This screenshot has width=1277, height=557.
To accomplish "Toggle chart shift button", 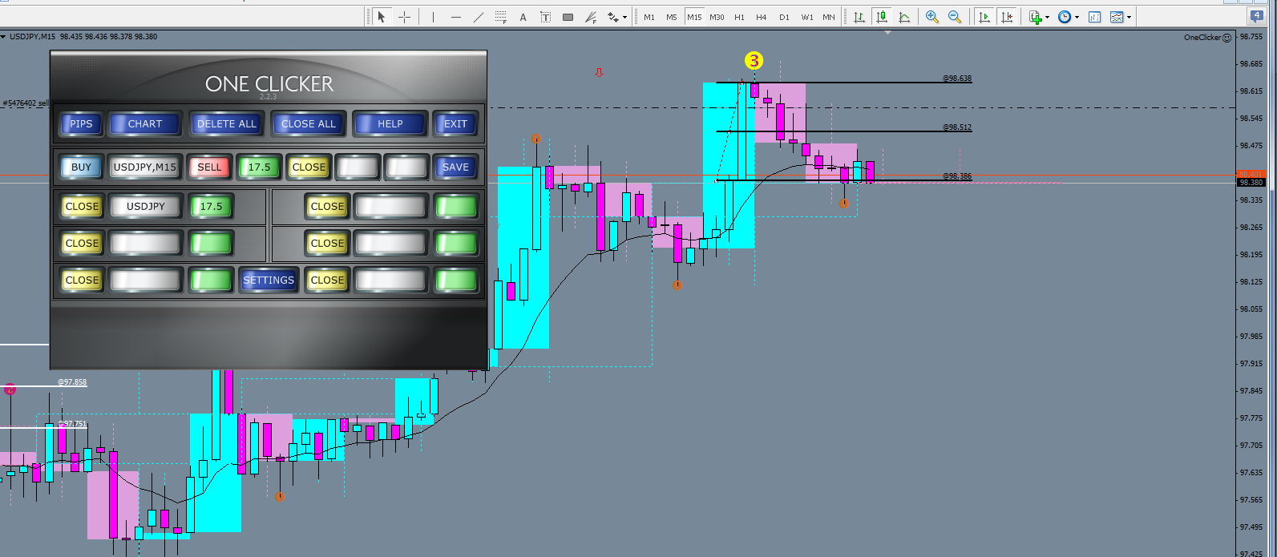I will (x=1007, y=17).
